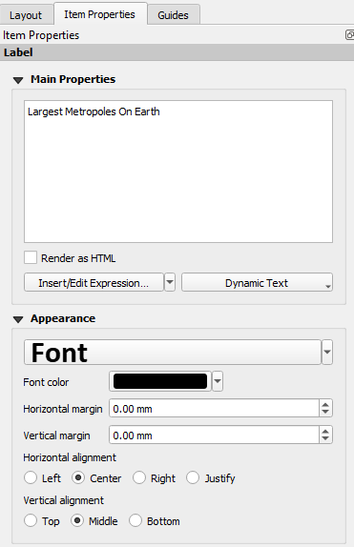This screenshot has width=354, height=547.
Task: Click into the label text box
Action: [178, 172]
